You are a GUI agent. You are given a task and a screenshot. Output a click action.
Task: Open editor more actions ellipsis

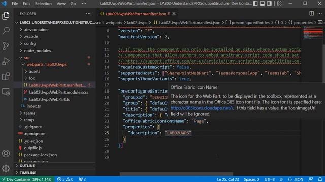(319, 14)
